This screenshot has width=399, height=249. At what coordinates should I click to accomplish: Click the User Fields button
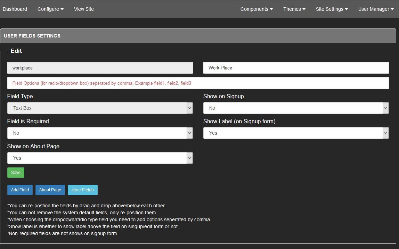tap(83, 190)
